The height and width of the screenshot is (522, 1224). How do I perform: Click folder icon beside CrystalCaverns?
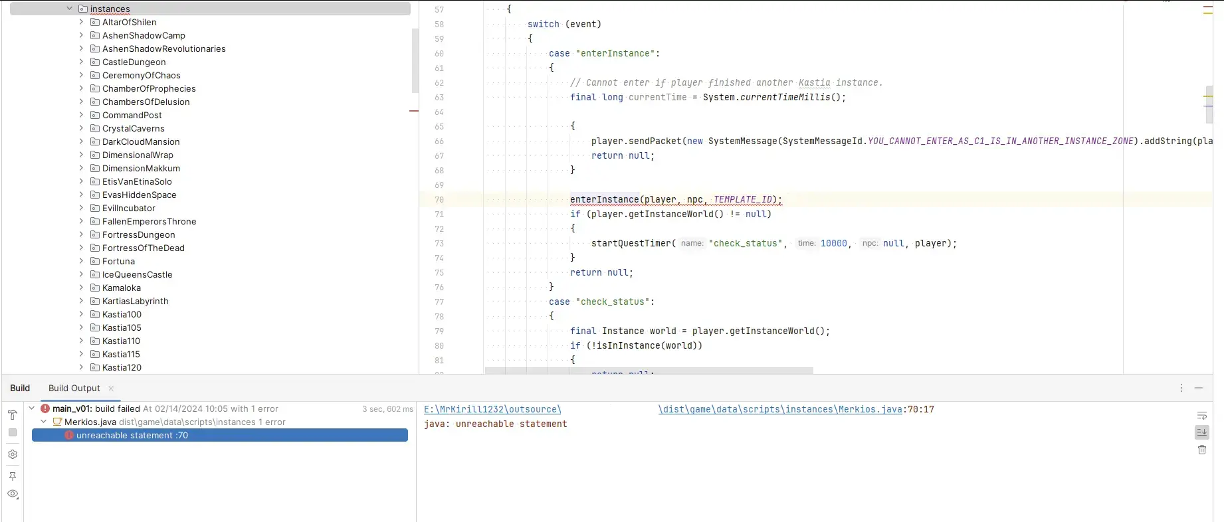pyautogui.click(x=95, y=129)
